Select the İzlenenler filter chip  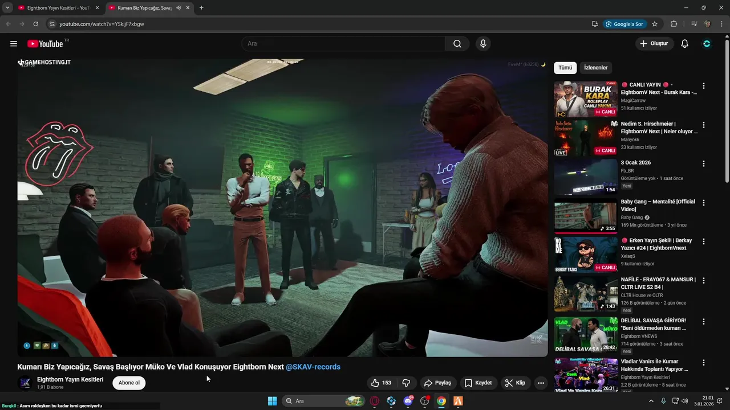point(596,68)
